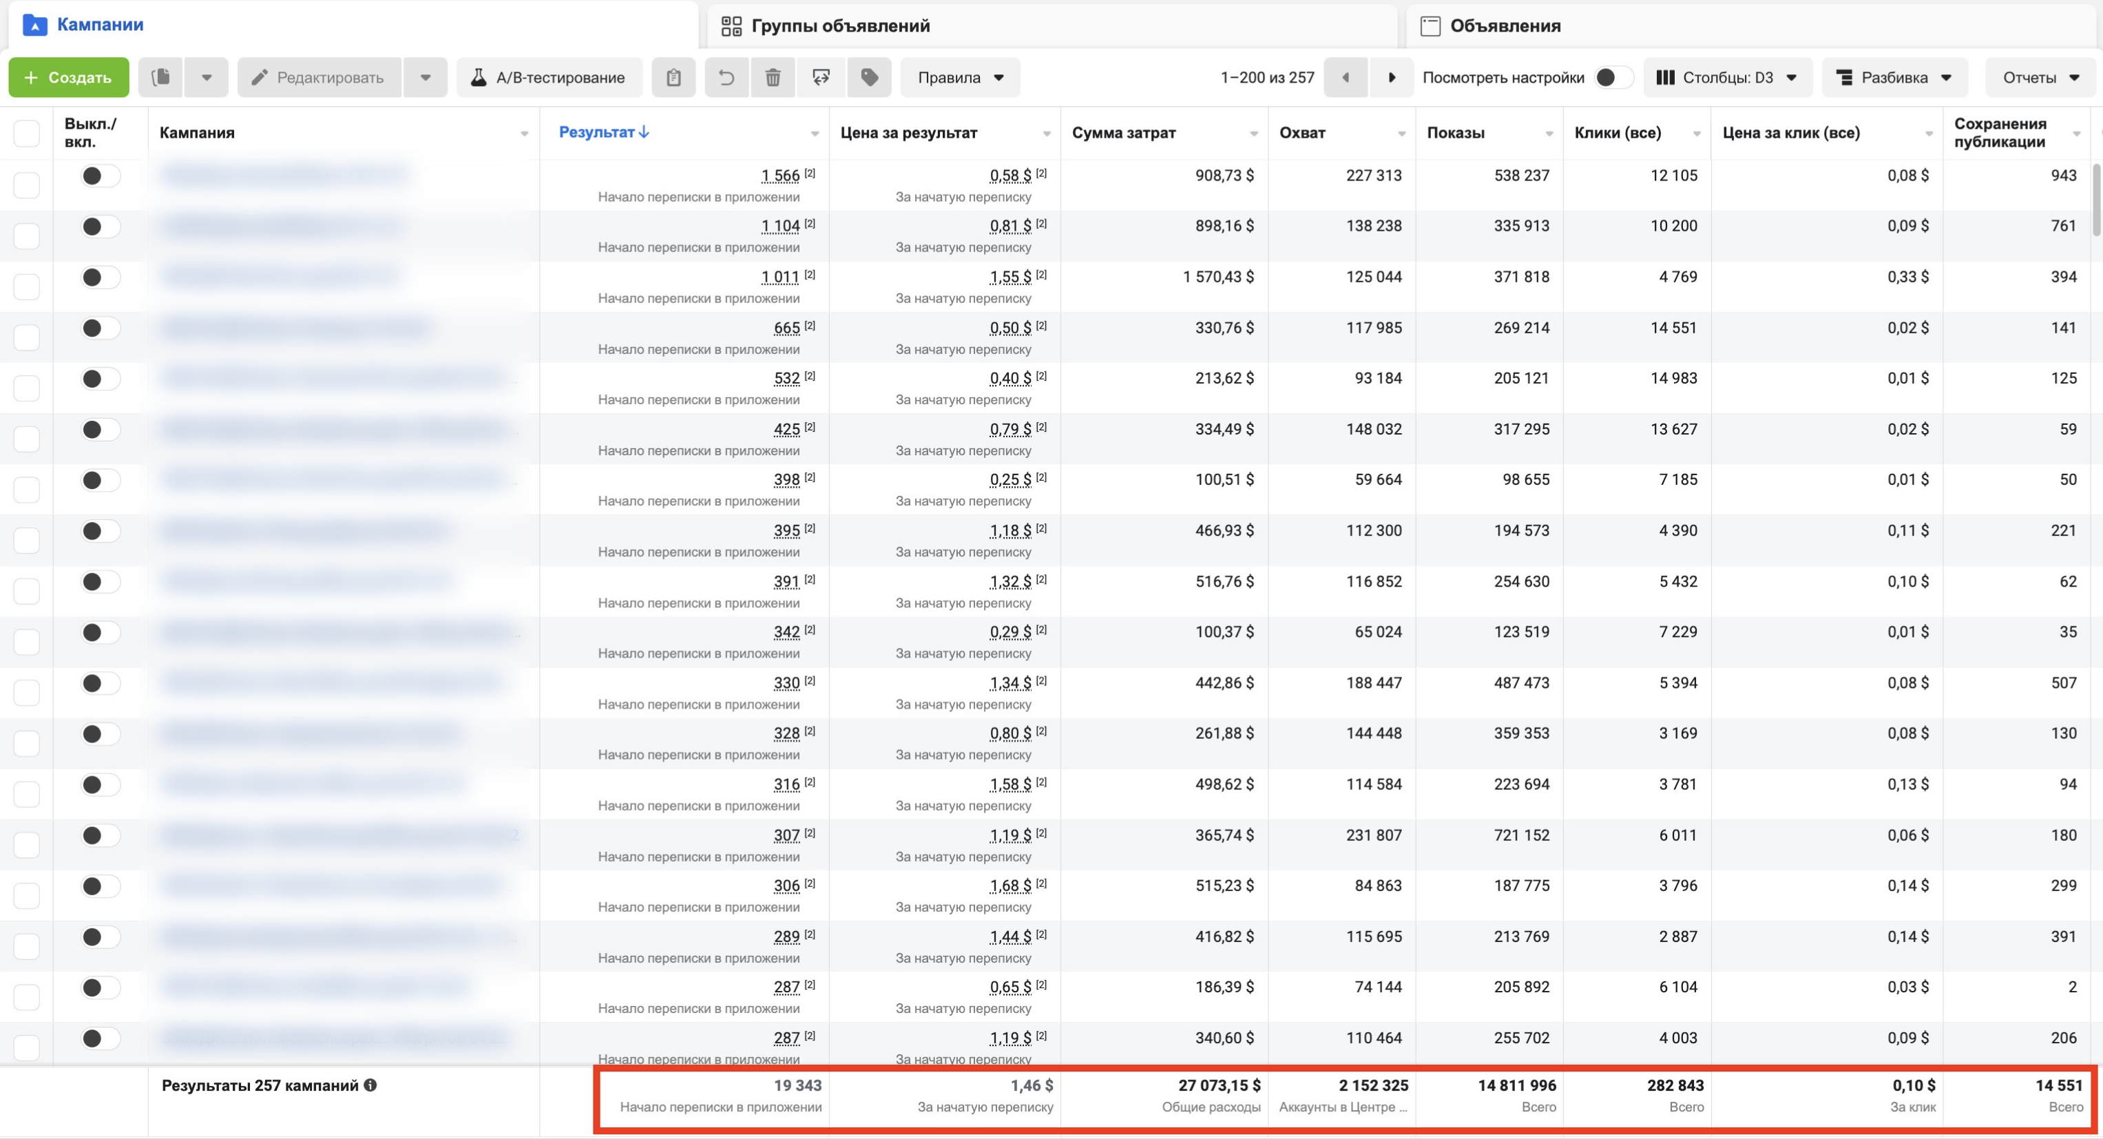Click cost per result 0,58 $ link
The image size is (2103, 1139).
[x=1011, y=176]
